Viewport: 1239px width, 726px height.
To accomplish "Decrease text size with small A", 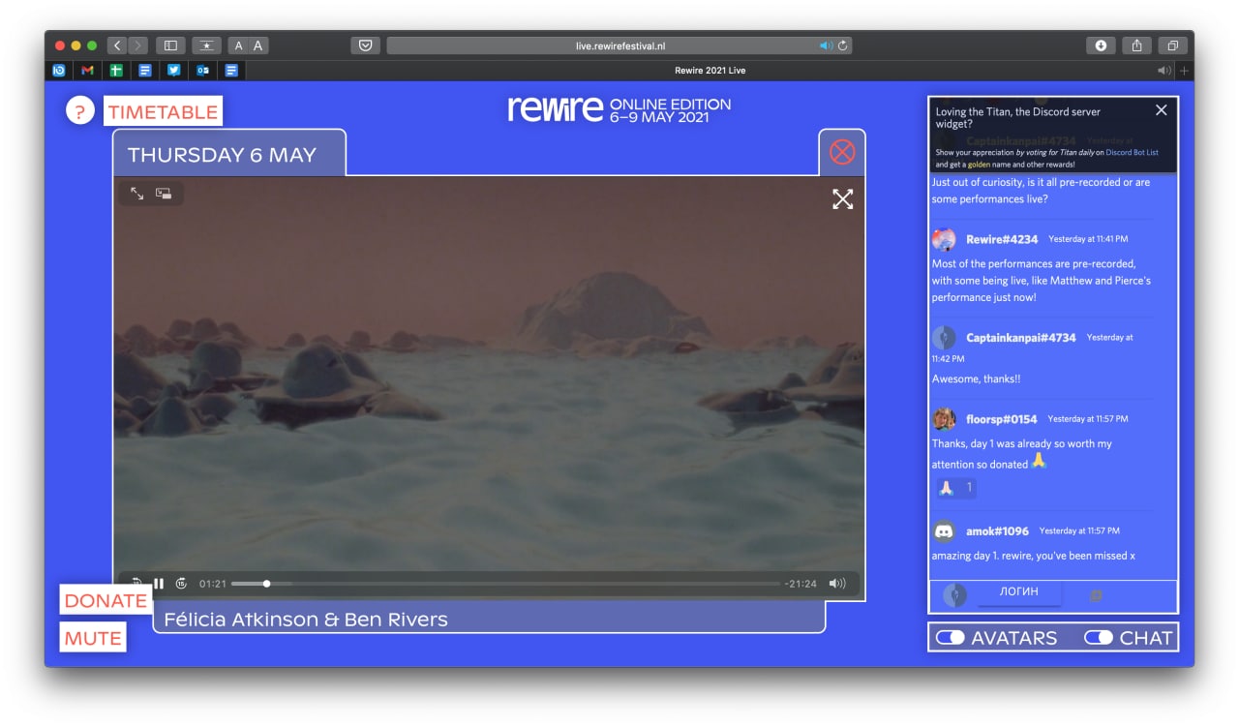I will [x=239, y=45].
